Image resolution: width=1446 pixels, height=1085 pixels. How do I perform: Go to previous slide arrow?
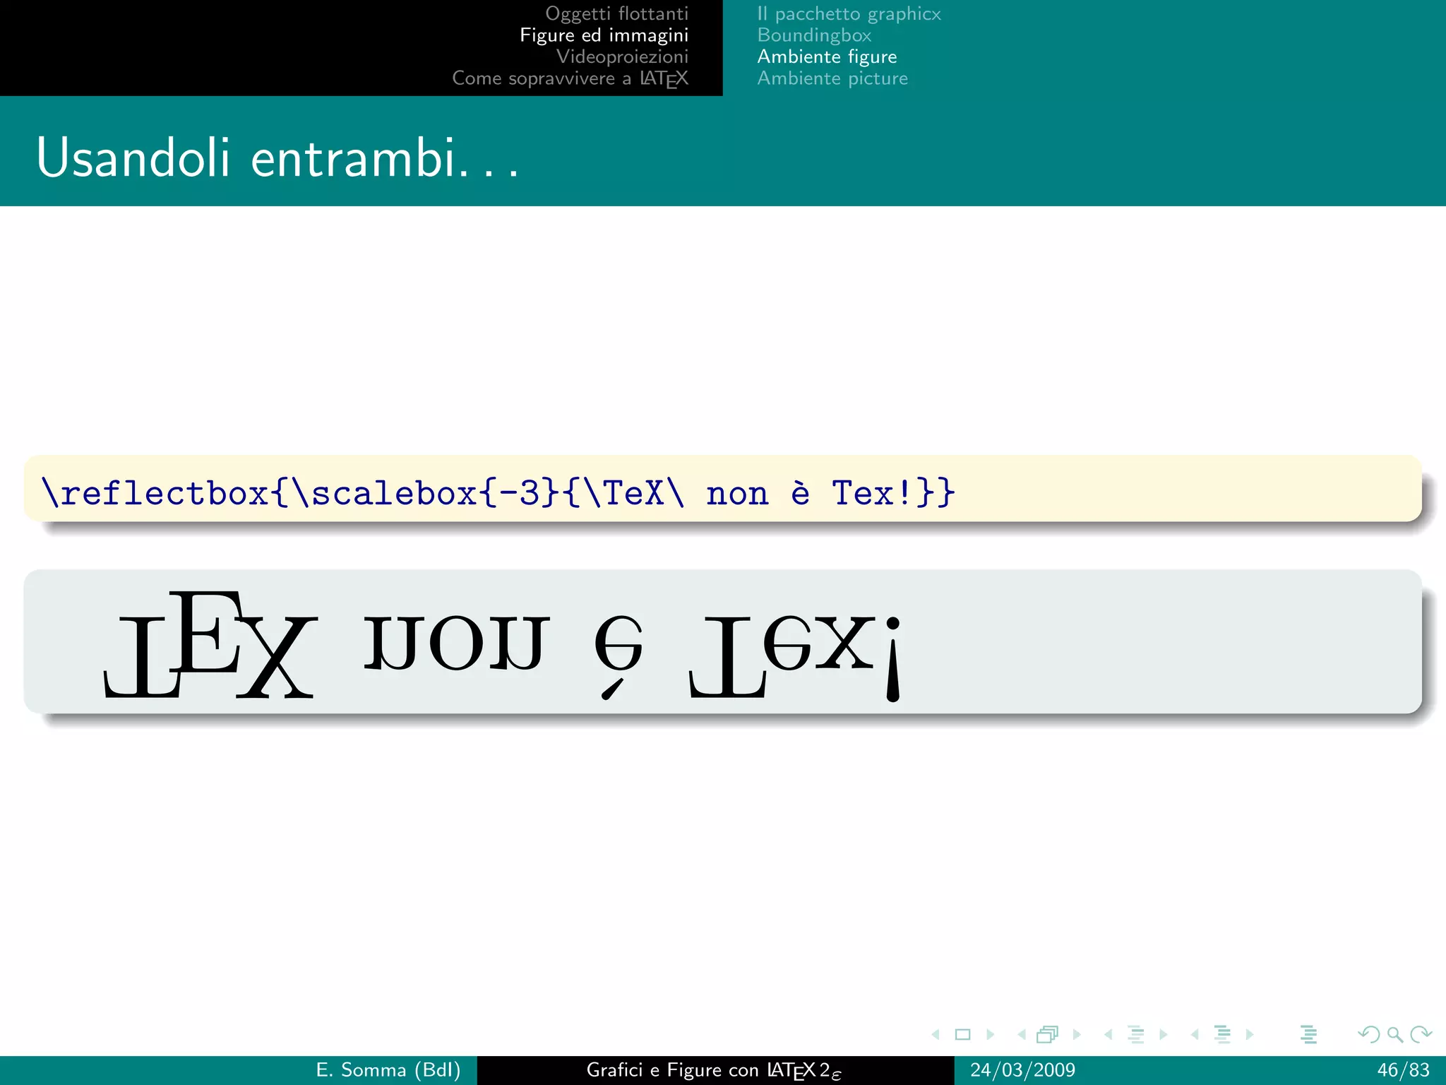936,1034
